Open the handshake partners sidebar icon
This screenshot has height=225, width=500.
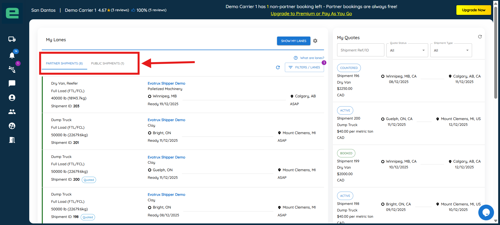(12, 69)
